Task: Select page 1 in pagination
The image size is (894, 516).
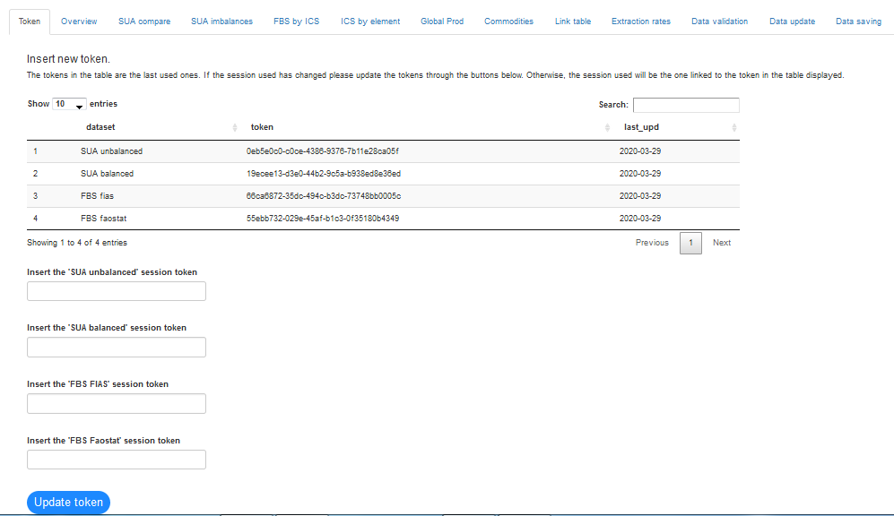Action: tap(690, 243)
